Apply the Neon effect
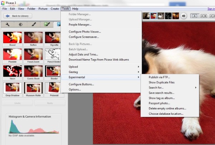This screenshot has height=145, width=215. click(12, 73)
